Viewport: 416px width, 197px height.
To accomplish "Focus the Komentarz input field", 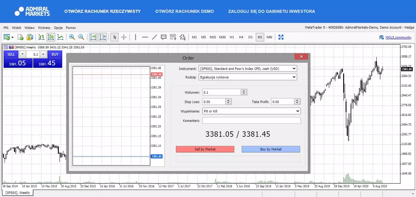I will click(251, 121).
